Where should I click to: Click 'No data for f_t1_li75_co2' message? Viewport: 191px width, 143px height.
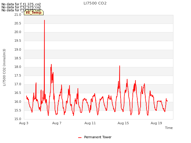21,4
